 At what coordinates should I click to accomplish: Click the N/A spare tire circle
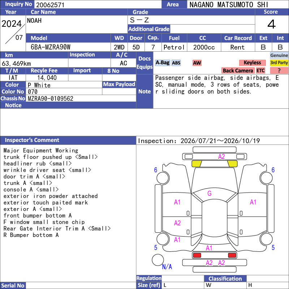(158, 260)
